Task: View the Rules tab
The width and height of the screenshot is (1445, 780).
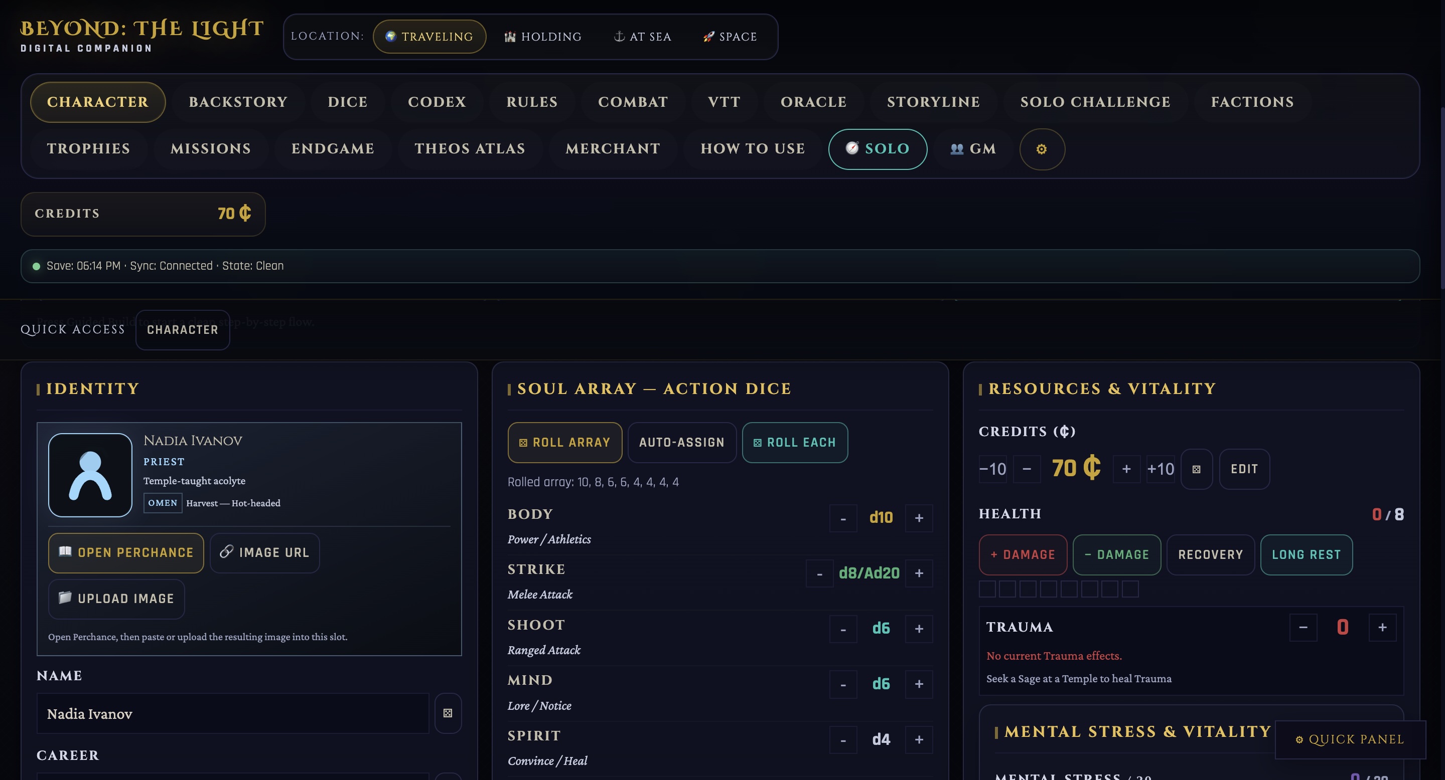Action: click(x=532, y=102)
